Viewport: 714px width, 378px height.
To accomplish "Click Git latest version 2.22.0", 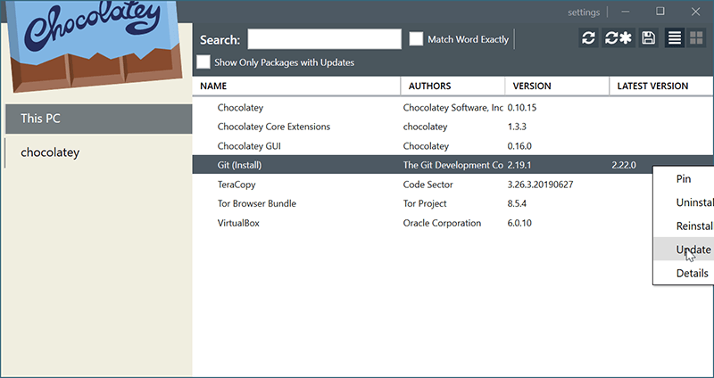I will pos(624,165).
